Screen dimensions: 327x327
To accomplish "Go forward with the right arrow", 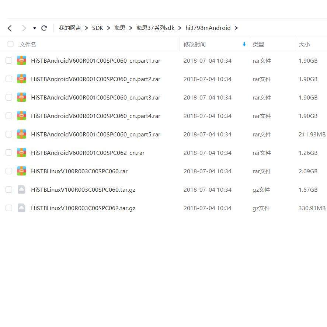I will 24,28.
